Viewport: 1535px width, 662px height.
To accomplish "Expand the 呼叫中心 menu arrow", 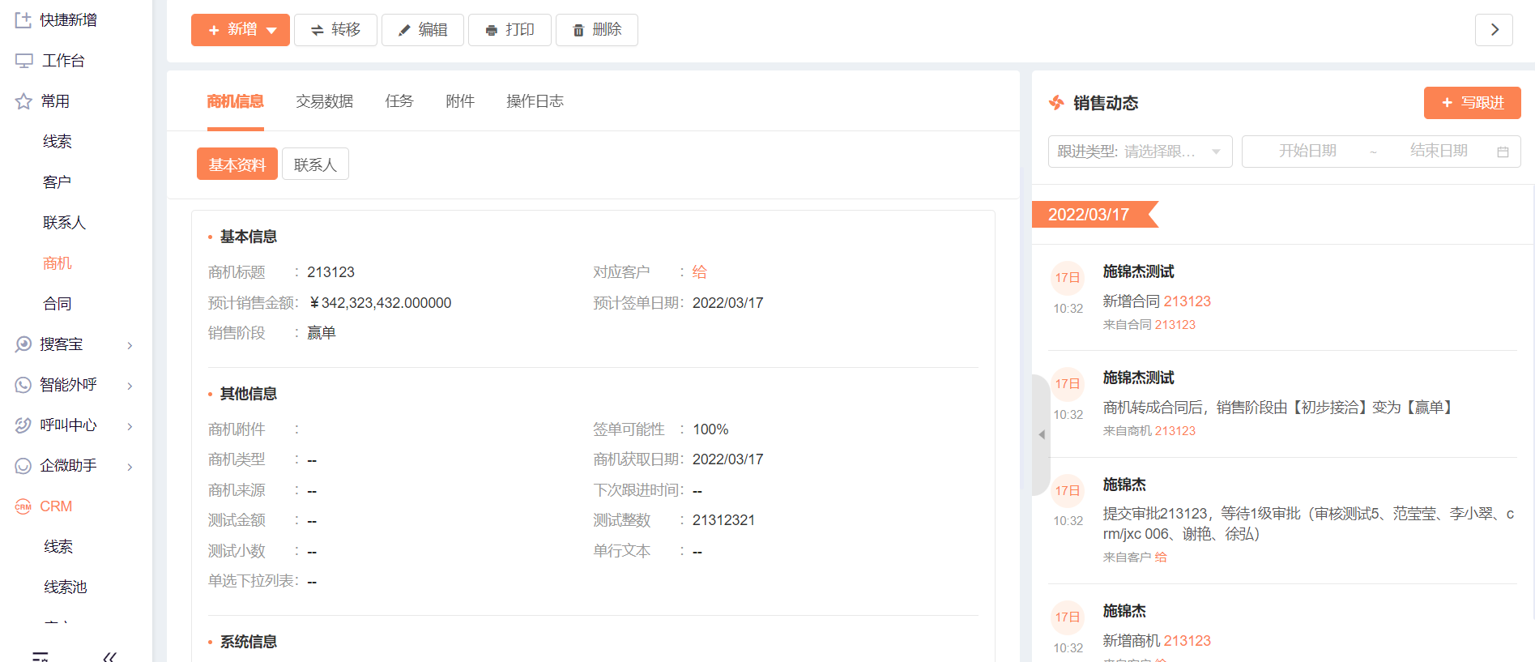I will point(130,426).
